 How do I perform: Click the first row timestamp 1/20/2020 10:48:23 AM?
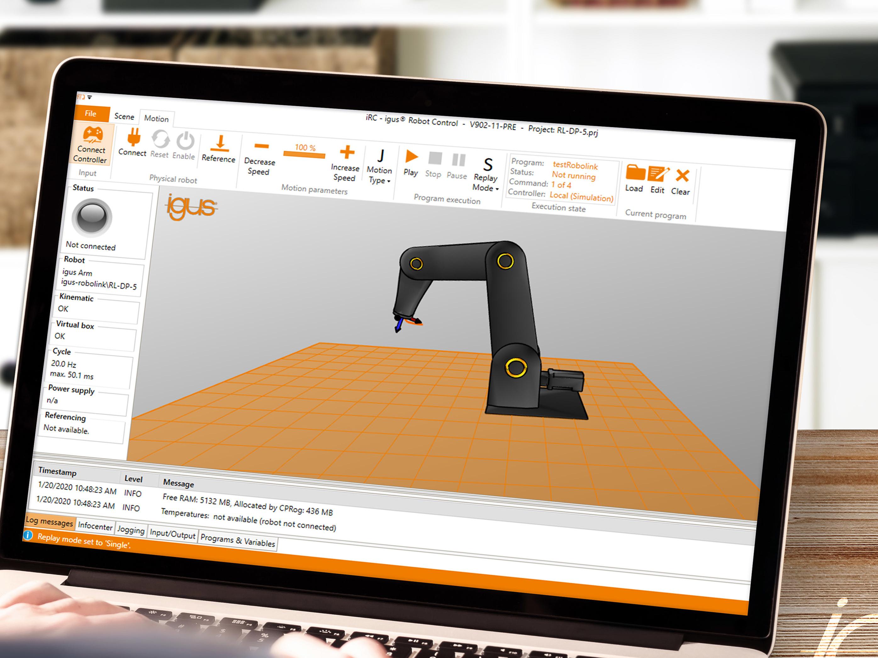point(77,488)
